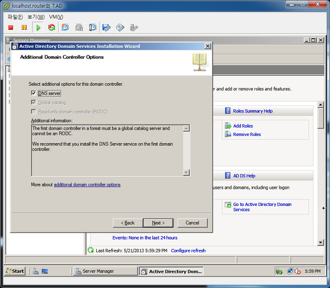The width and height of the screenshot is (330, 288).
Task: Maximize the Server Manager window
Action: click(313, 40)
